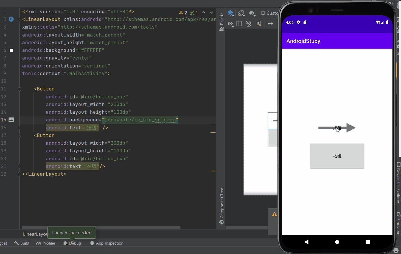Click the drawable image gutter icon on line 15
Viewport: 401px width, 254px height.
tap(11, 120)
